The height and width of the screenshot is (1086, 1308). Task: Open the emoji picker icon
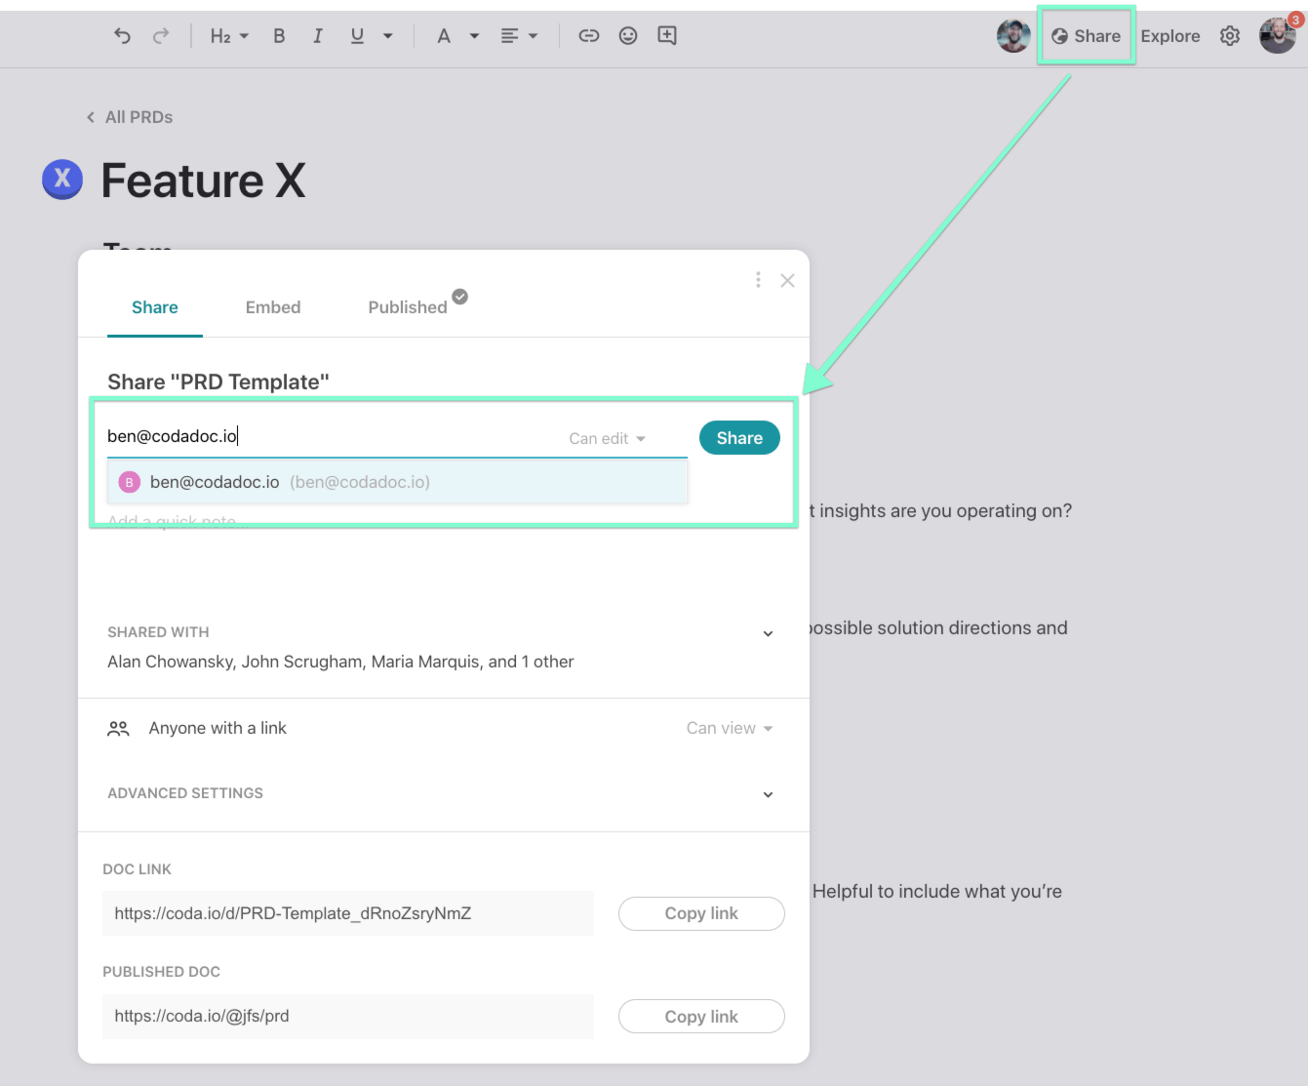(628, 36)
